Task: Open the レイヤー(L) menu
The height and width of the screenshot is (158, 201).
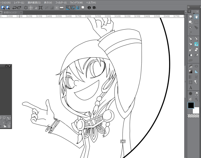Action: click(x=19, y=3)
